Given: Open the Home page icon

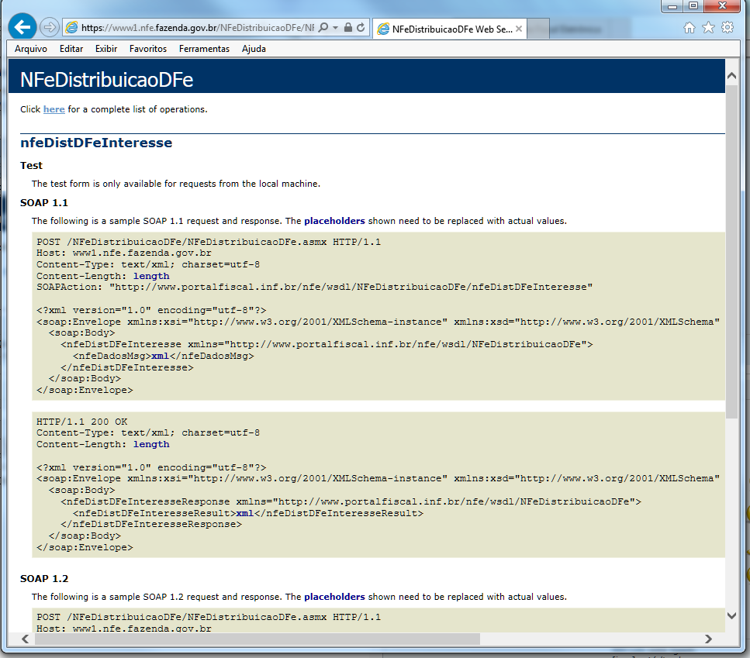Looking at the screenshot, I should (690, 28).
